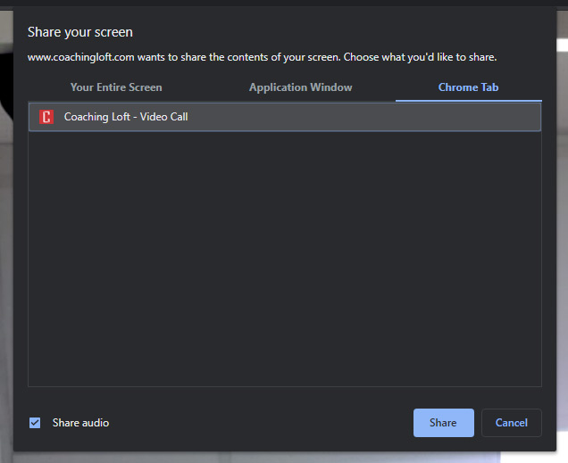Select the Chrome Tab option

[x=468, y=87]
